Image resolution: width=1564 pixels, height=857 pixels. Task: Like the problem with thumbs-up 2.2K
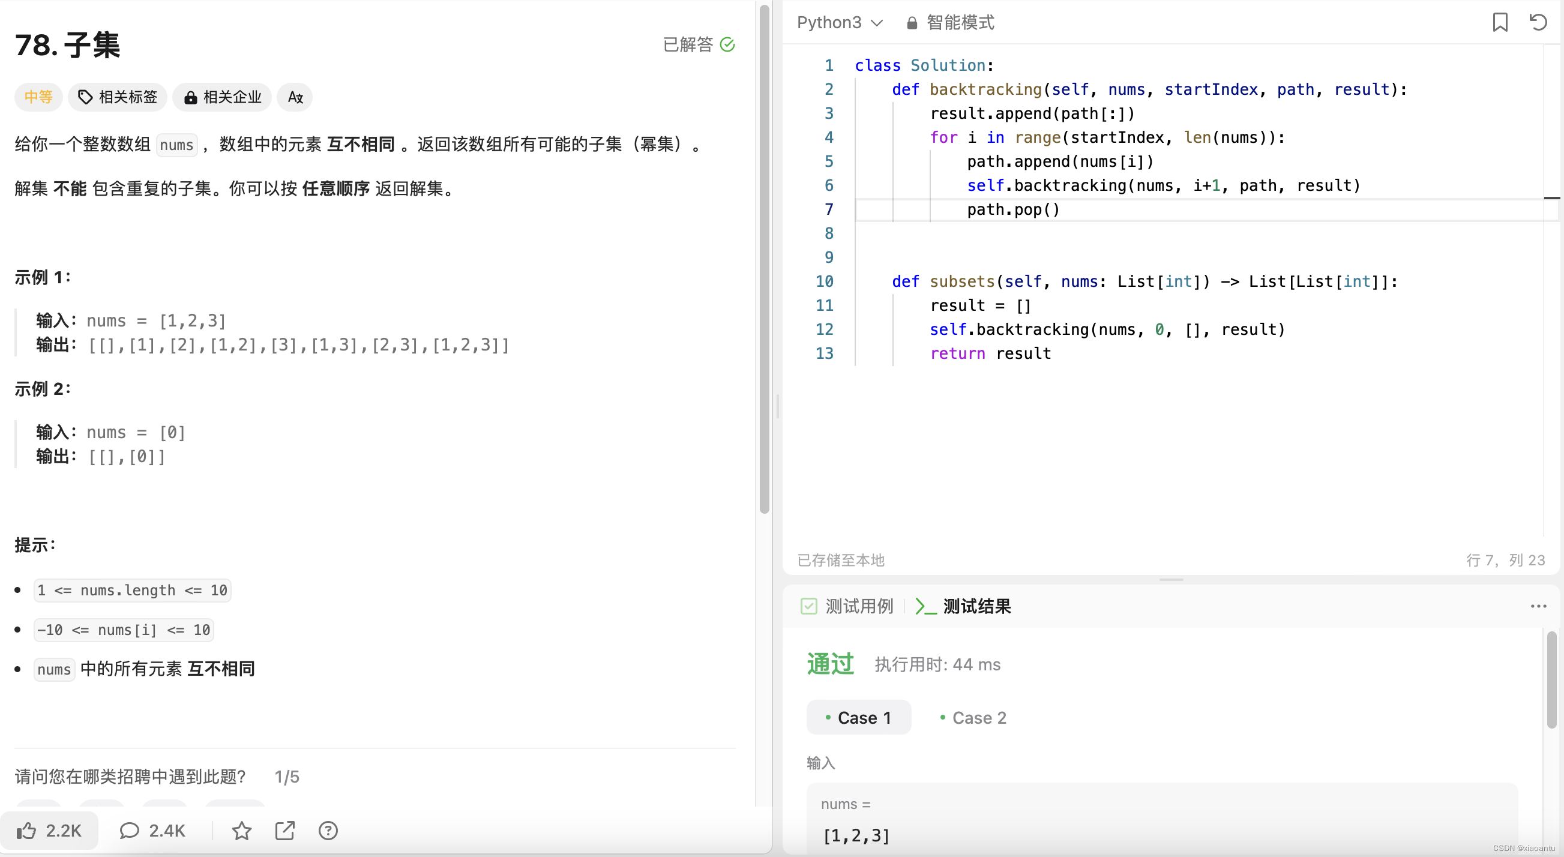coord(49,831)
